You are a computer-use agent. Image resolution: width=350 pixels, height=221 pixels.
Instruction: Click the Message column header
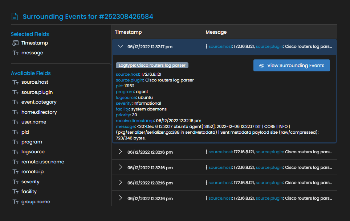click(216, 32)
